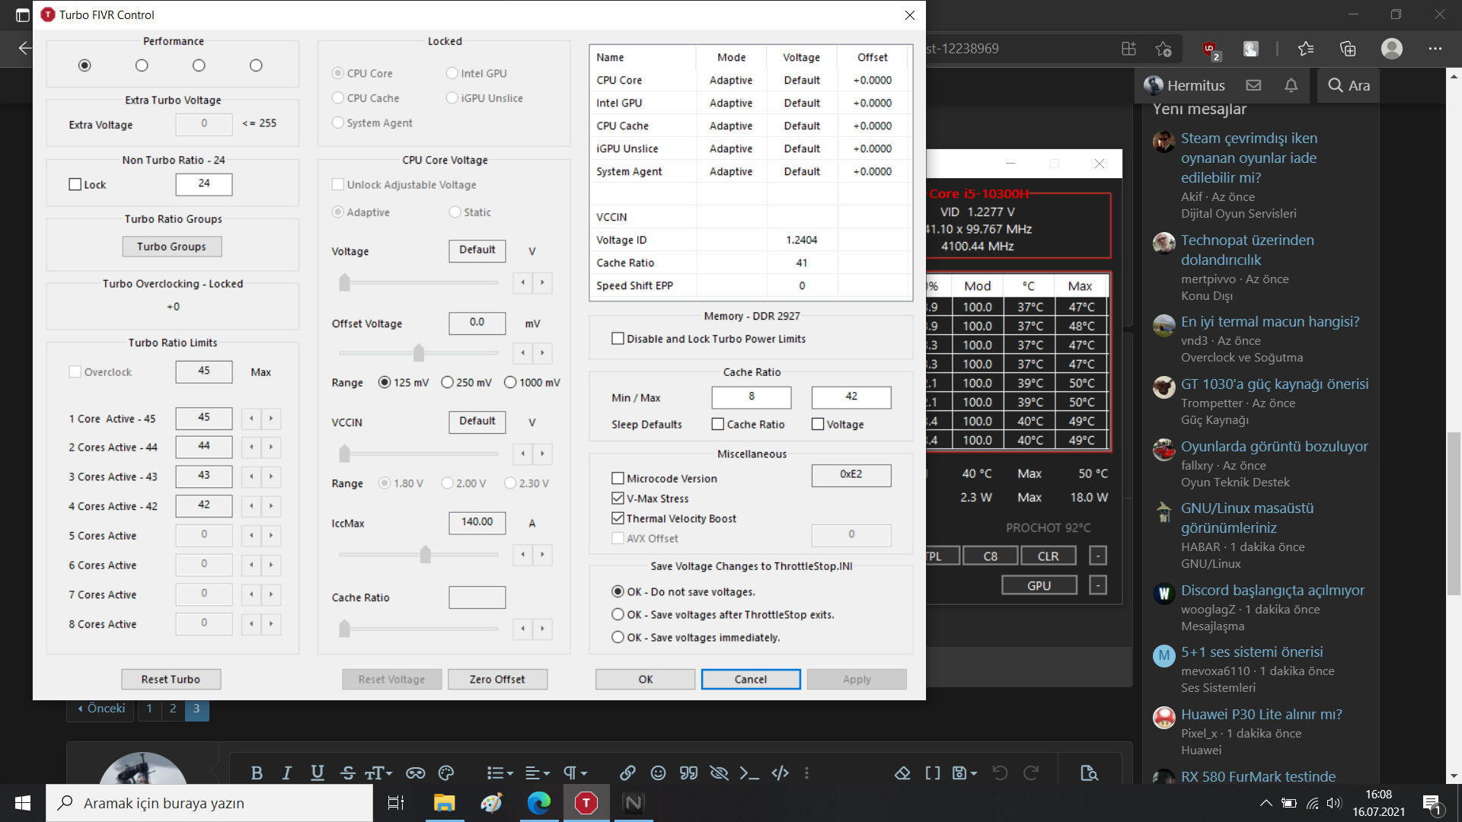Click the insert link chain icon
Viewport: 1462px width, 822px height.
[627, 773]
